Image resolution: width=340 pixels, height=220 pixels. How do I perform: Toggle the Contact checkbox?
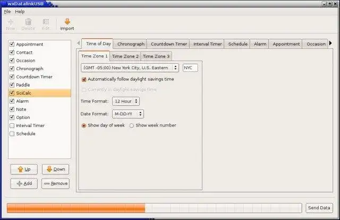(12, 53)
